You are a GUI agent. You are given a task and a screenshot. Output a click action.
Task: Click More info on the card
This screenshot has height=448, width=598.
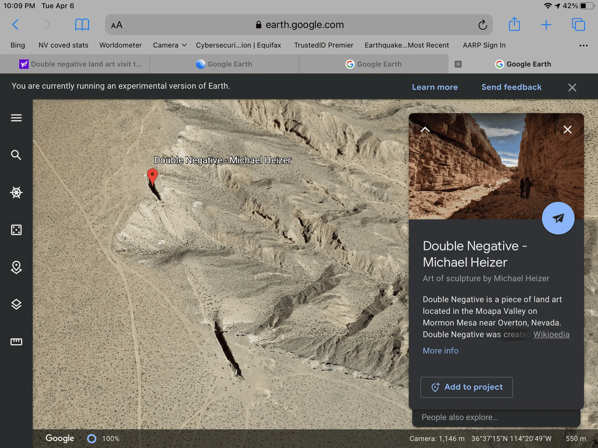click(440, 351)
